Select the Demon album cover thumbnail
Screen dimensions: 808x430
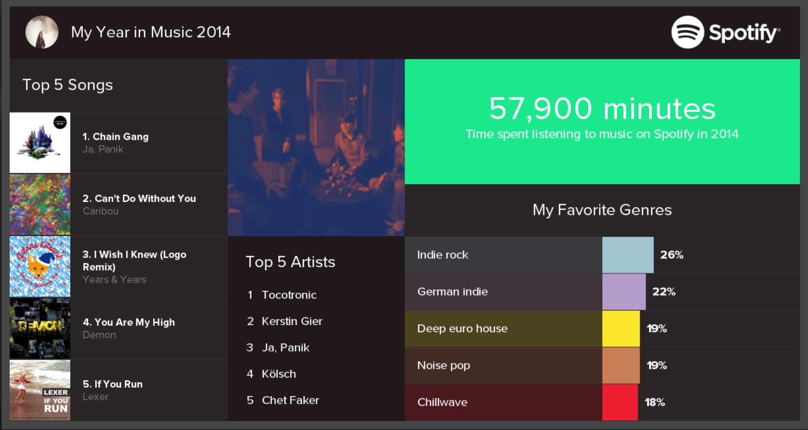(x=40, y=329)
